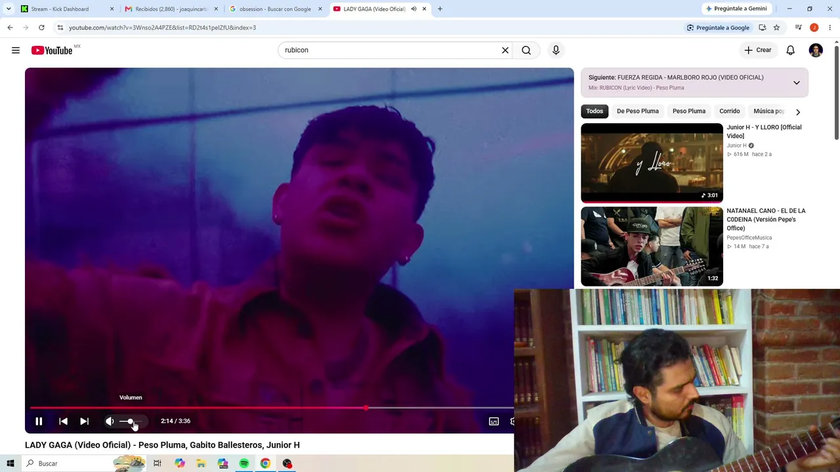Select the Corrido filter chip

tap(730, 111)
